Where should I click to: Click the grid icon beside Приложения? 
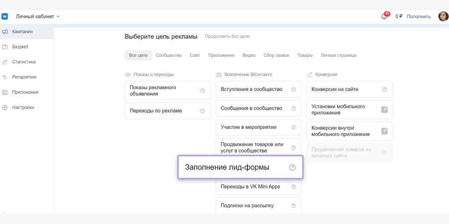tap(5, 92)
